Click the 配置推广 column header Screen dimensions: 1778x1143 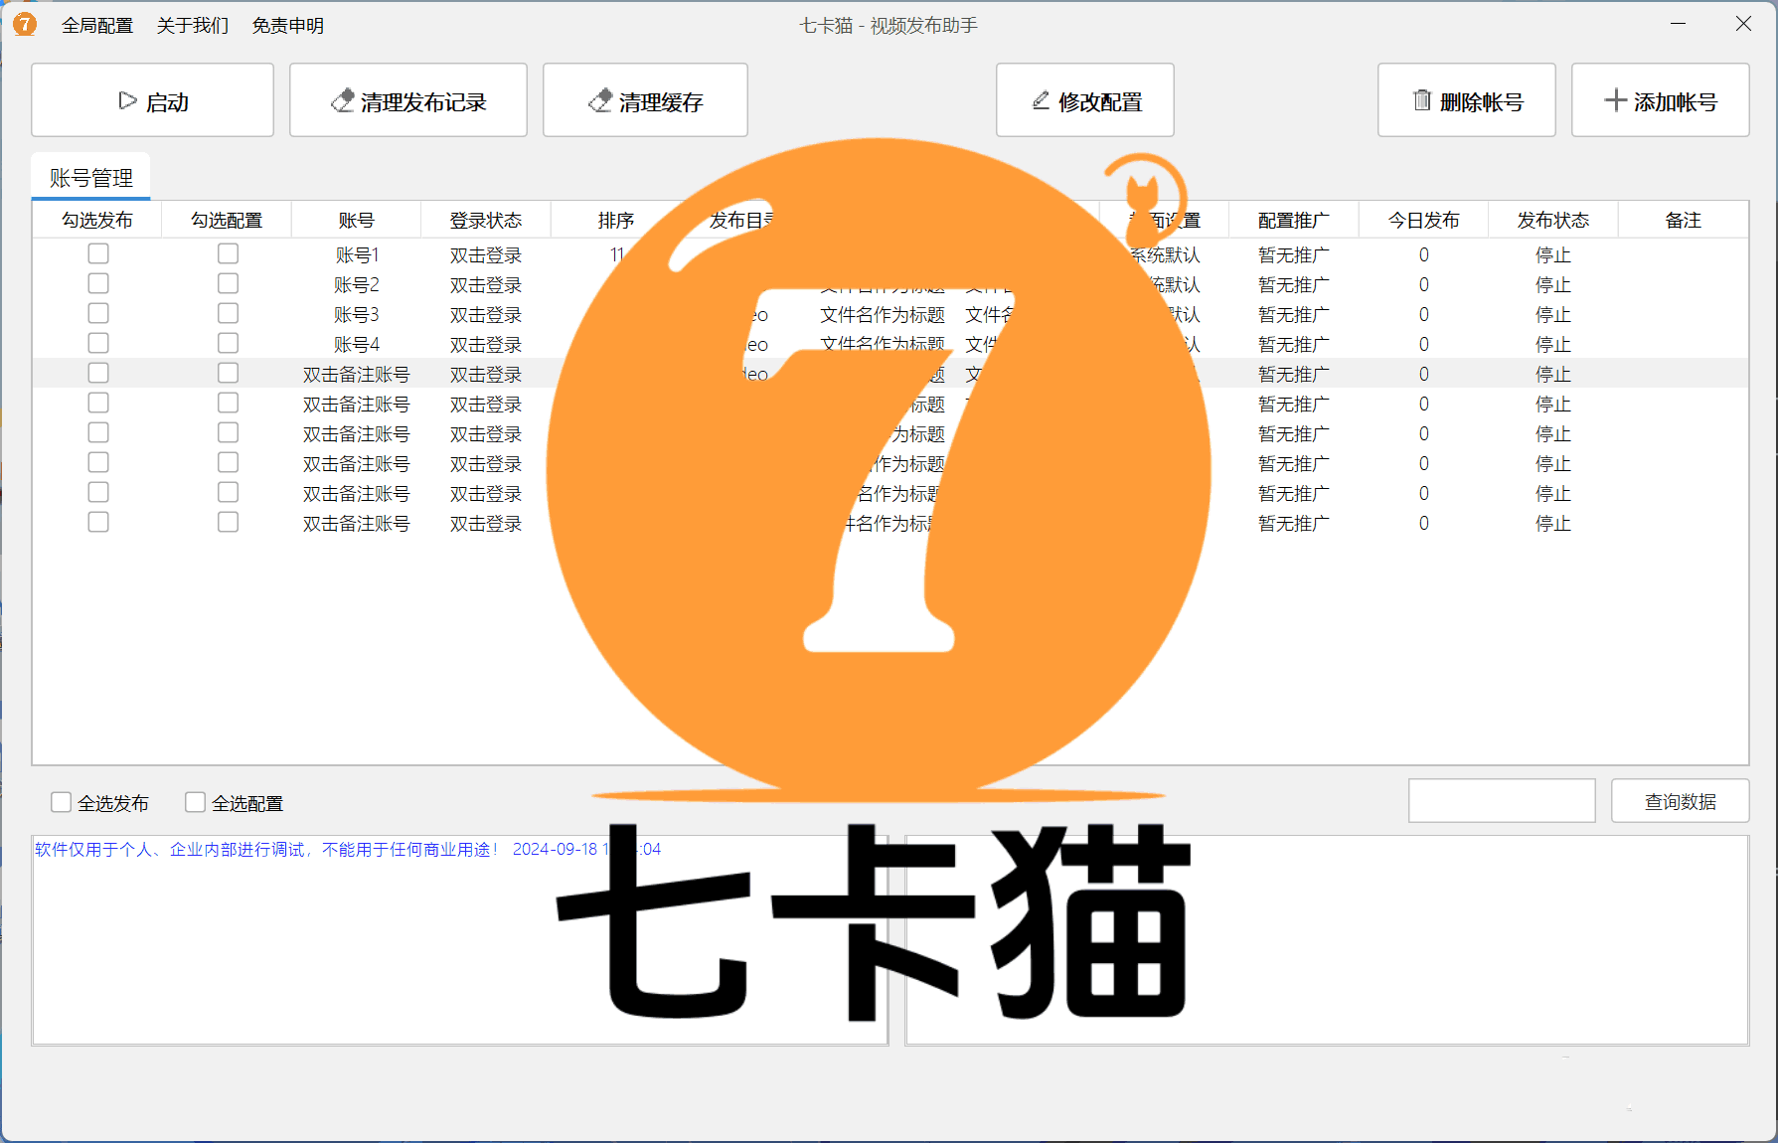coord(1294,221)
